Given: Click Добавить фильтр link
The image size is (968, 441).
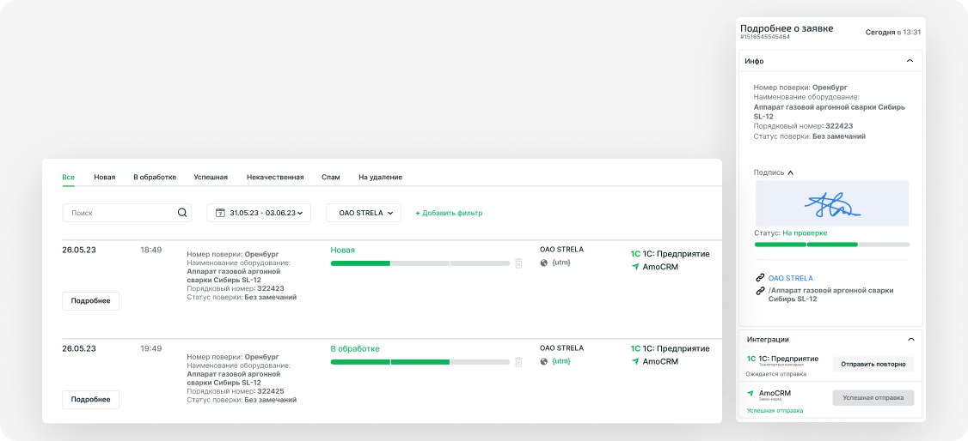Looking at the screenshot, I should point(449,213).
